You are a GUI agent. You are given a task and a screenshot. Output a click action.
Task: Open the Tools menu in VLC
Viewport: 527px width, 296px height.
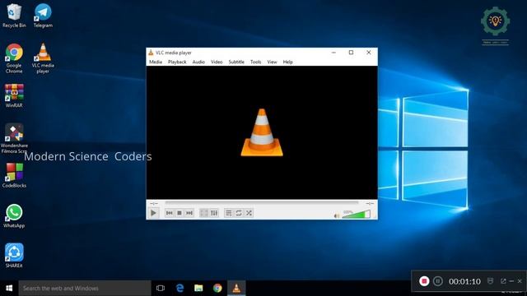255,62
